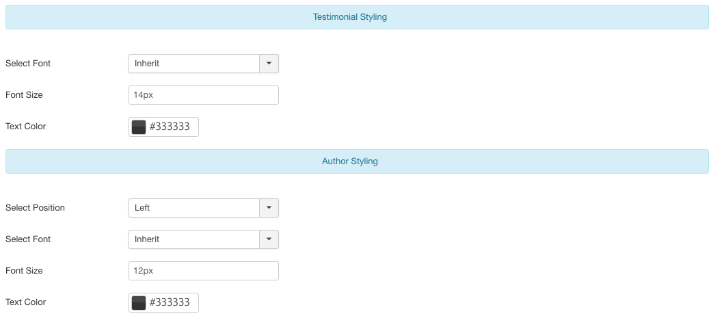Click the Font Size label under Testimonial Styling
The width and height of the screenshot is (713, 316).
[24, 95]
